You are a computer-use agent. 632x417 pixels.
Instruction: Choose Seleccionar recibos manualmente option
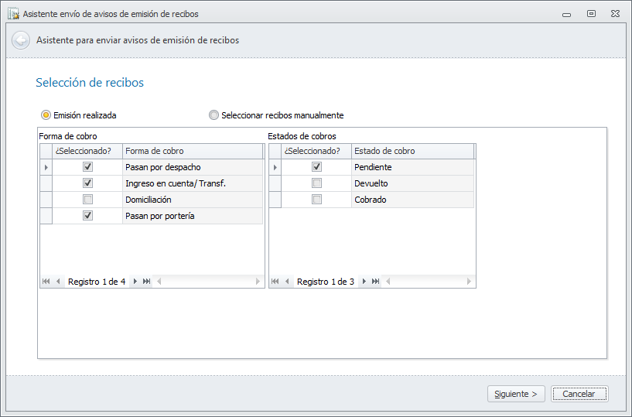[214, 115]
